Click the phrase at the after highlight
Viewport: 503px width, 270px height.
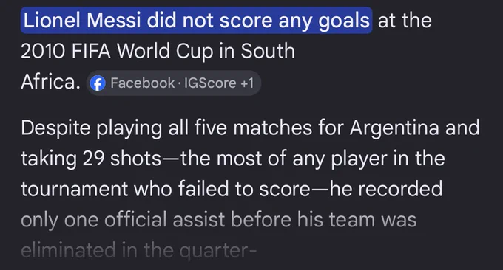pos(405,21)
